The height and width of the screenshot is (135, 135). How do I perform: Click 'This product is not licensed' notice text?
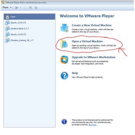point(92,122)
